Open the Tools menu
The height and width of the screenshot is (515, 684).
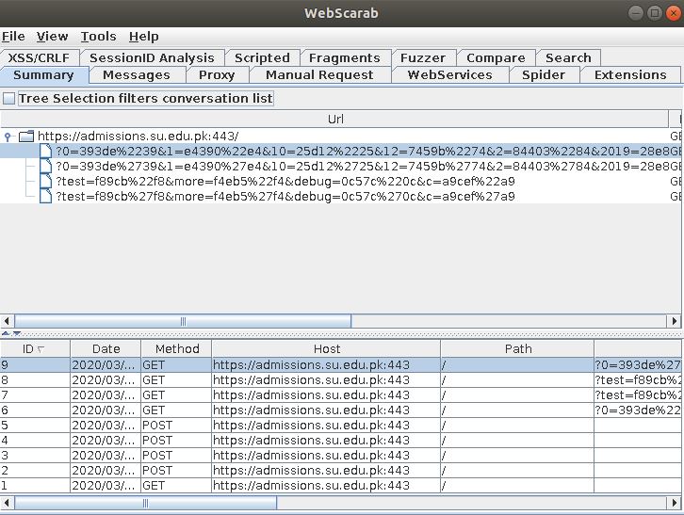98,36
